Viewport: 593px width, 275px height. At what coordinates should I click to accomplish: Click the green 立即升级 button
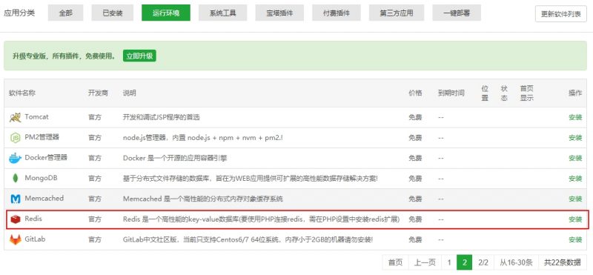click(x=139, y=56)
